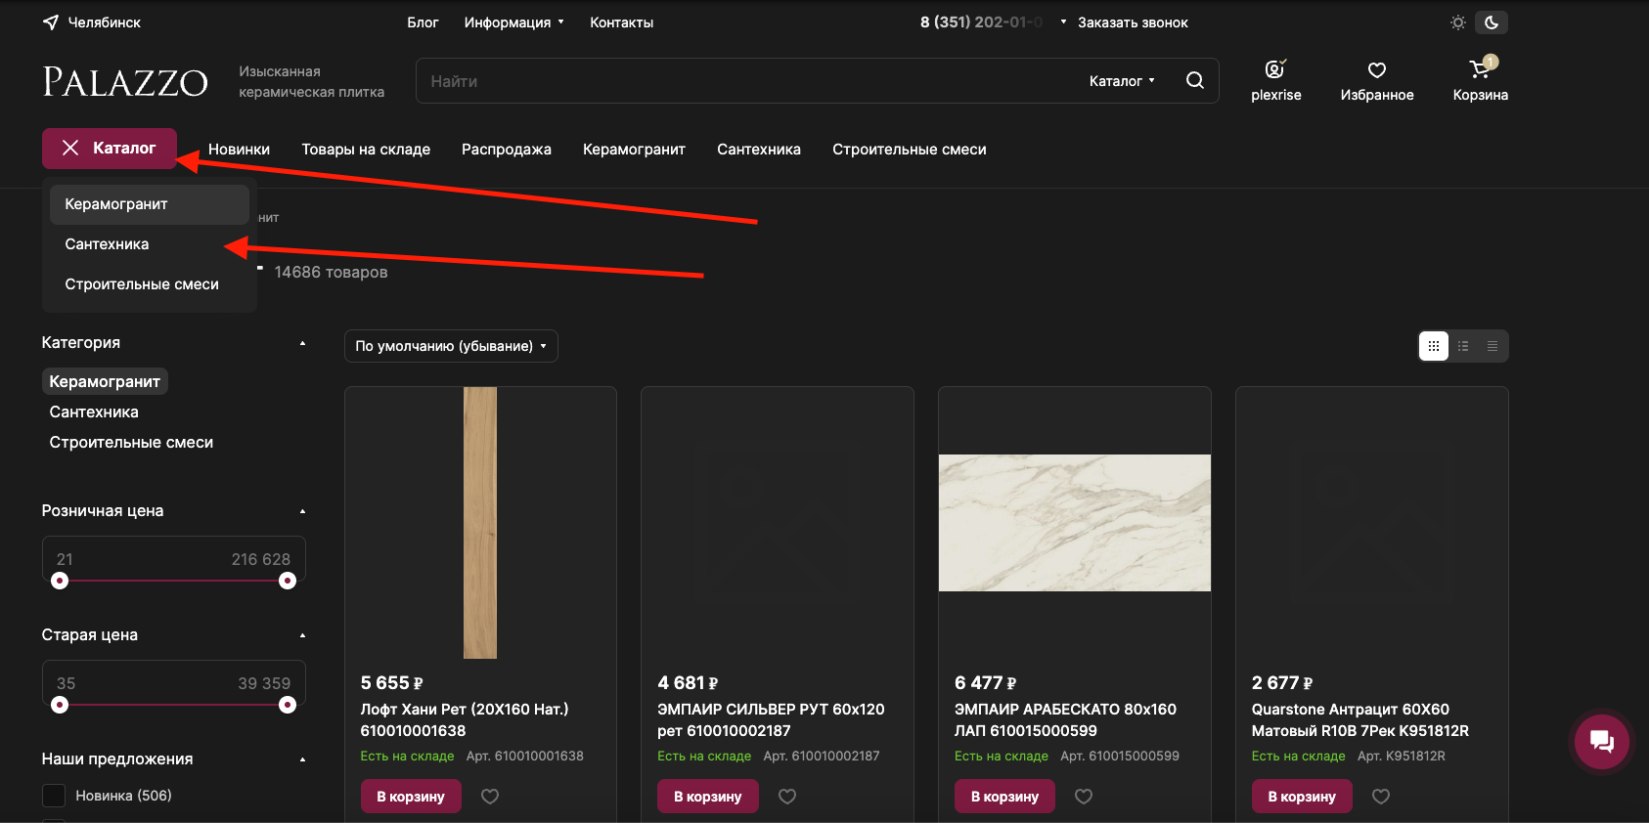This screenshot has width=1649, height=823.
Task: Add ЭМПАИР АРАБЕСКАТО В корзину
Action: pos(1004,797)
